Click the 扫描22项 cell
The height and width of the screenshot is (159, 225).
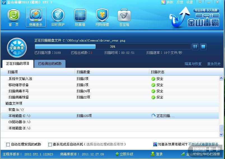83,97
